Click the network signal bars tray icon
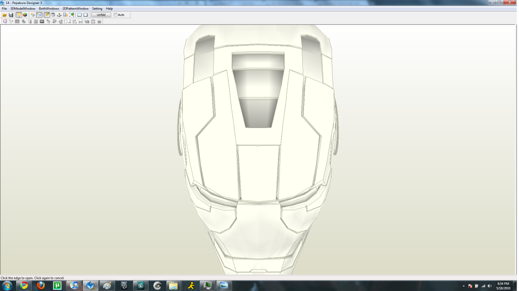The width and height of the screenshot is (519, 291). coord(483,286)
